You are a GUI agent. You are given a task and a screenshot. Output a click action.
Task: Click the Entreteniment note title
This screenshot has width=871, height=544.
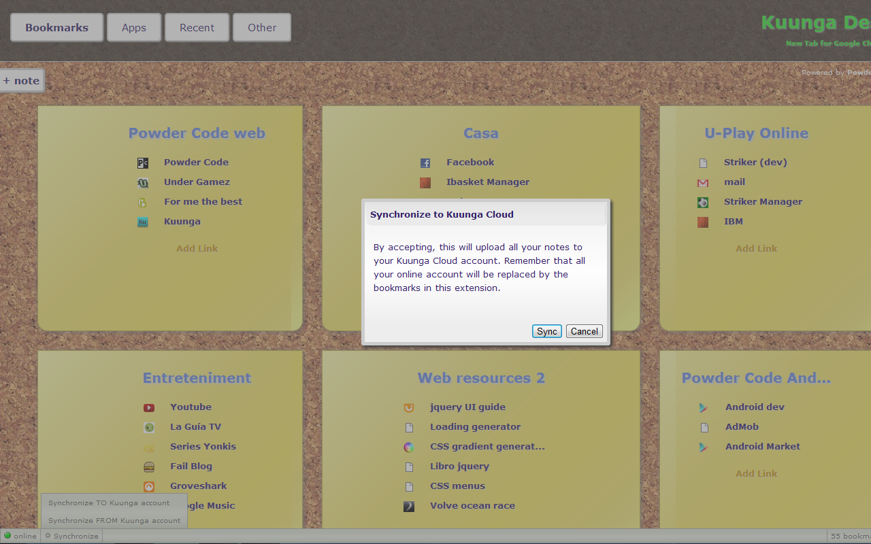coord(197,378)
